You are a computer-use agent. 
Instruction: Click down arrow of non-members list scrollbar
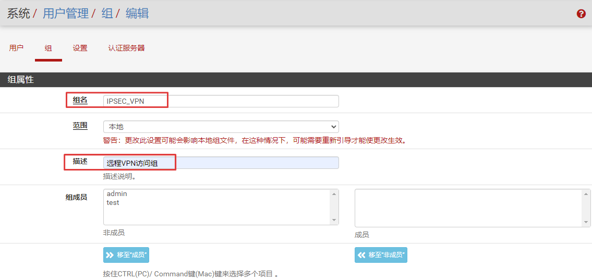[334, 220]
